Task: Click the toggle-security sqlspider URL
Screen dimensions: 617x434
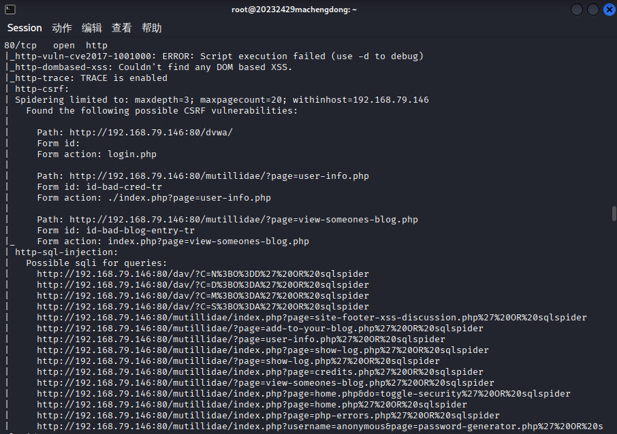Action: pos(303,394)
